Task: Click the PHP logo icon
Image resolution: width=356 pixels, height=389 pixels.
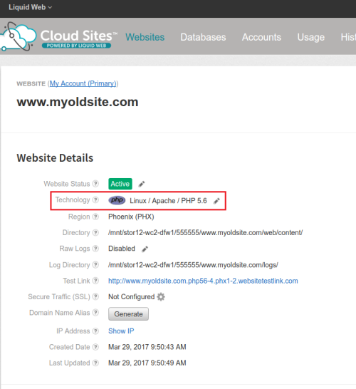Action: 117,200
